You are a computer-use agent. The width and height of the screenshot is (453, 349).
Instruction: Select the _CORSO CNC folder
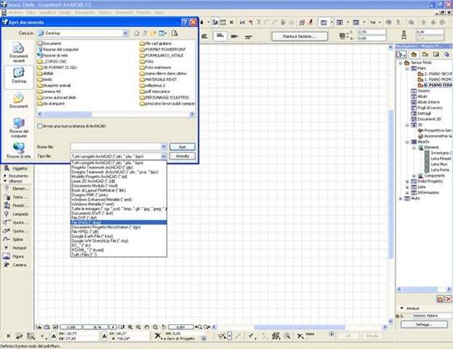52,61
